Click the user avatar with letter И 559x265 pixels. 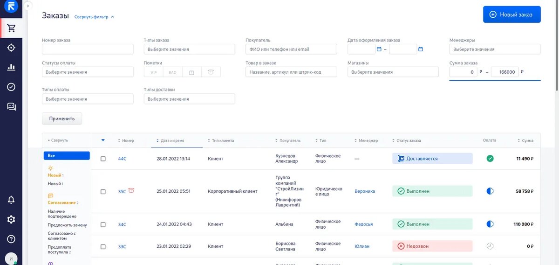(x=11, y=258)
